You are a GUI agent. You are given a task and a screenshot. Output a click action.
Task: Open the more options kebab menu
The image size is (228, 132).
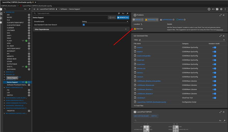225,9
